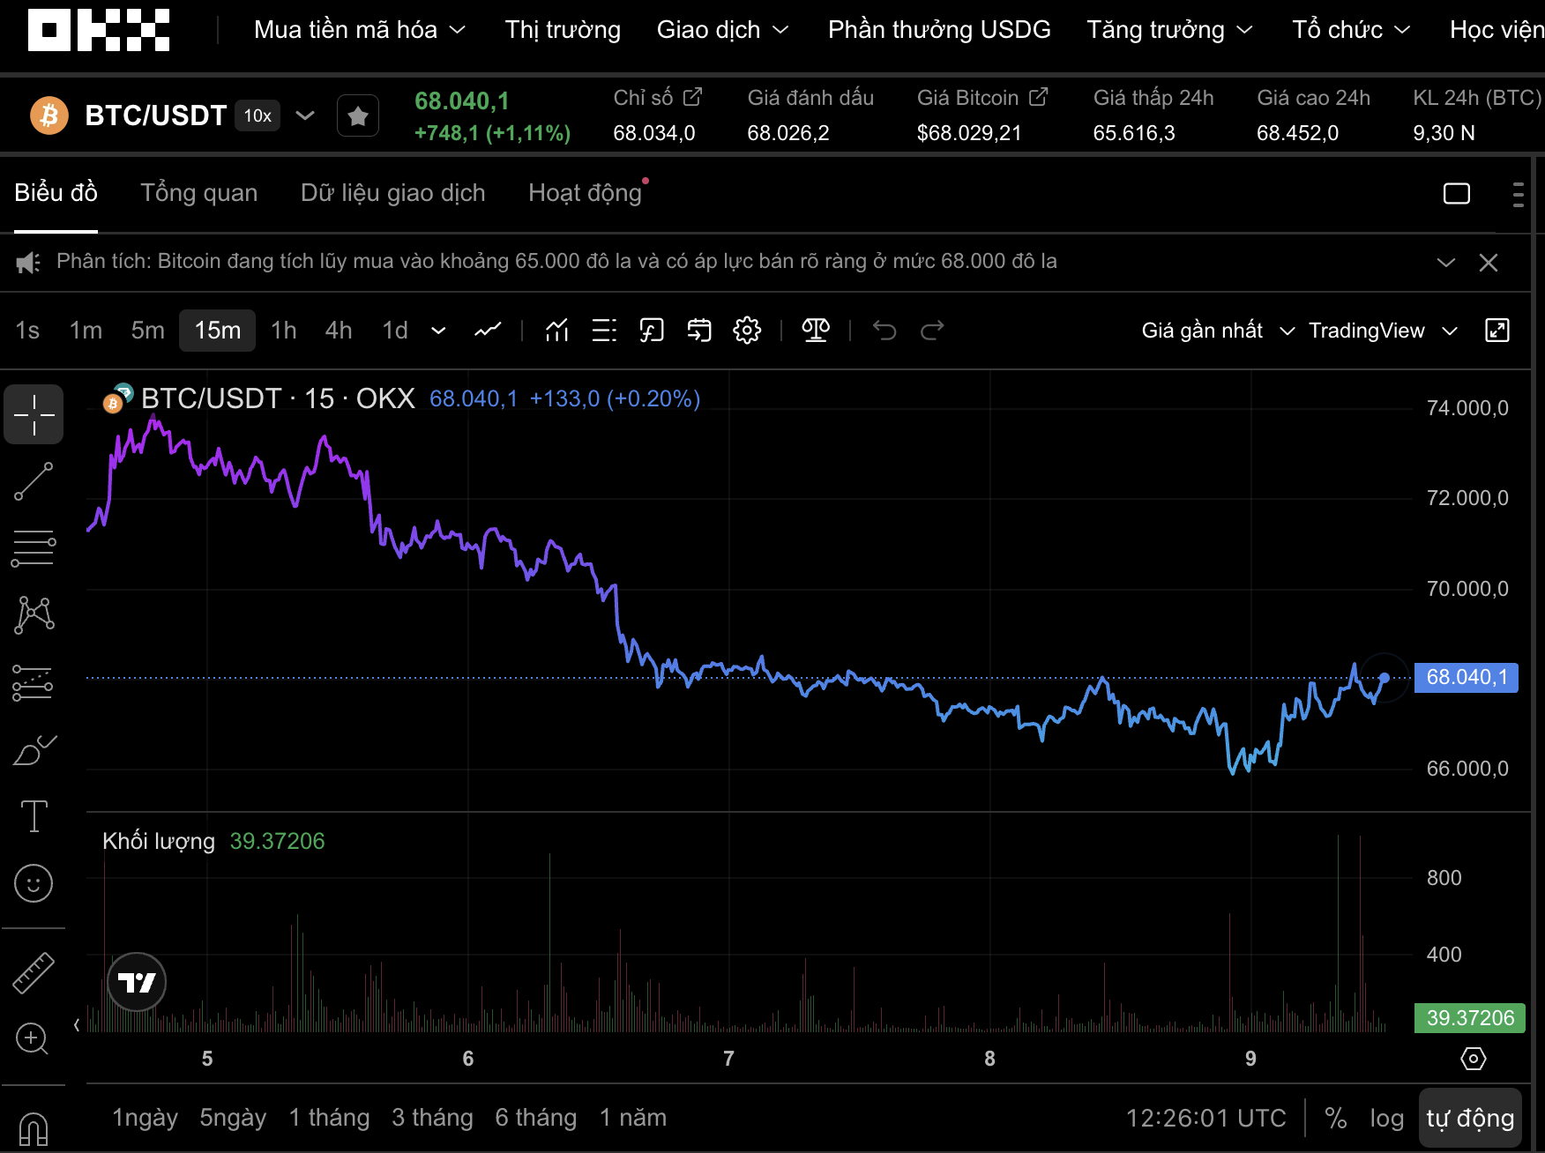Select the ruler measure tool
The image size is (1545, 1153).
click(x=34, y=973)
